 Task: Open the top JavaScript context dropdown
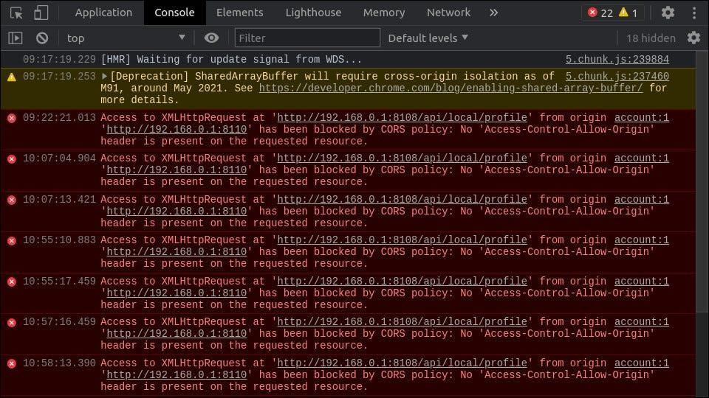[x=126, y=38]
